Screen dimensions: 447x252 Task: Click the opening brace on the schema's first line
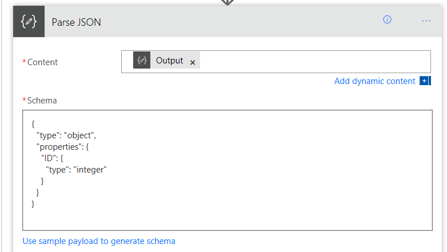point(33,124)
